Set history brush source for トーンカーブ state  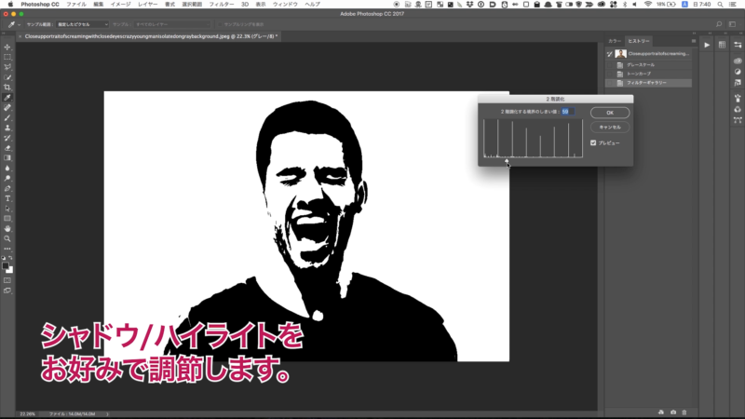pyautogui.click(x=610, y=74)
